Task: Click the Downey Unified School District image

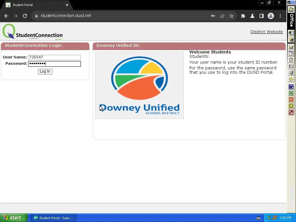Action: point(139,85)
